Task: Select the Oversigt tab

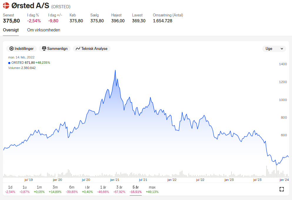Action: tap(11, 30)
